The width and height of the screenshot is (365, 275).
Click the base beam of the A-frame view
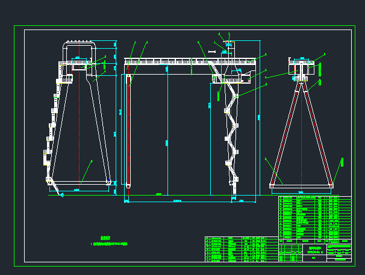(x=301, y=185)
